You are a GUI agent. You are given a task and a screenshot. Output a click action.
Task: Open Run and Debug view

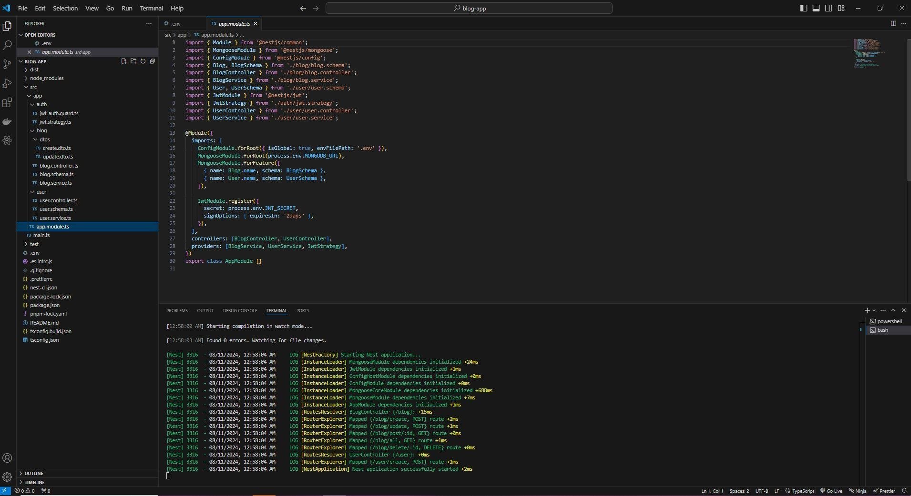7,83
